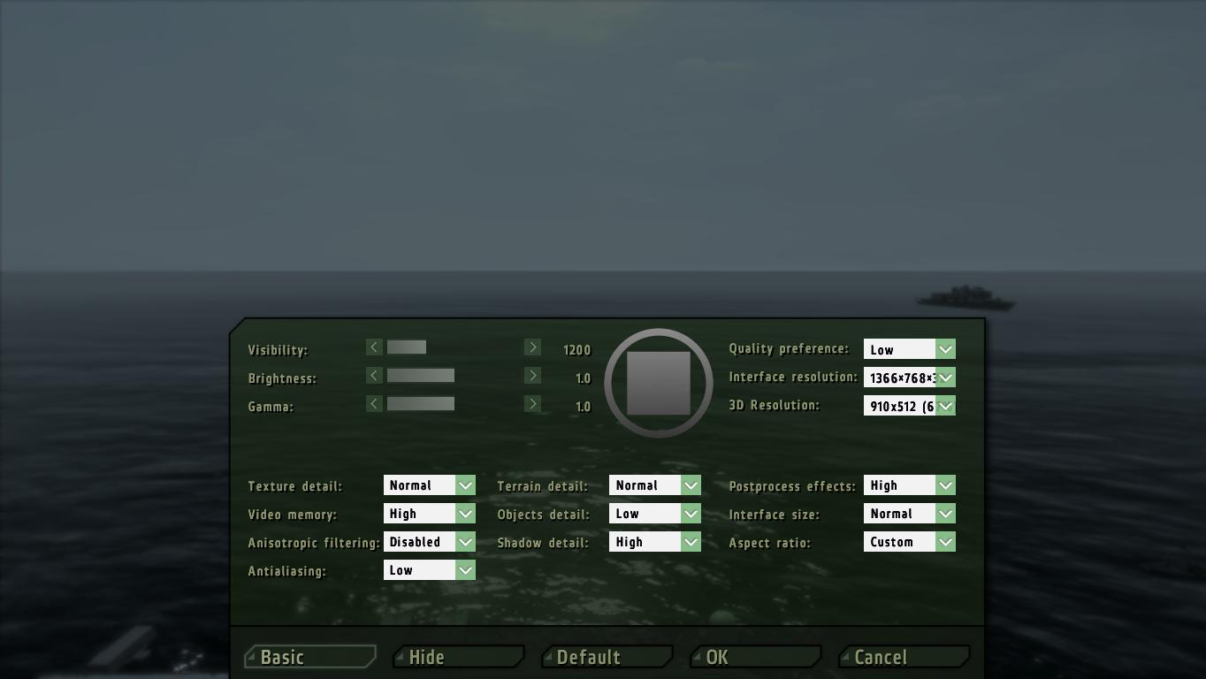
Task: Open Anisotropic filtering dropdown
Action: (x=429, y=542)
